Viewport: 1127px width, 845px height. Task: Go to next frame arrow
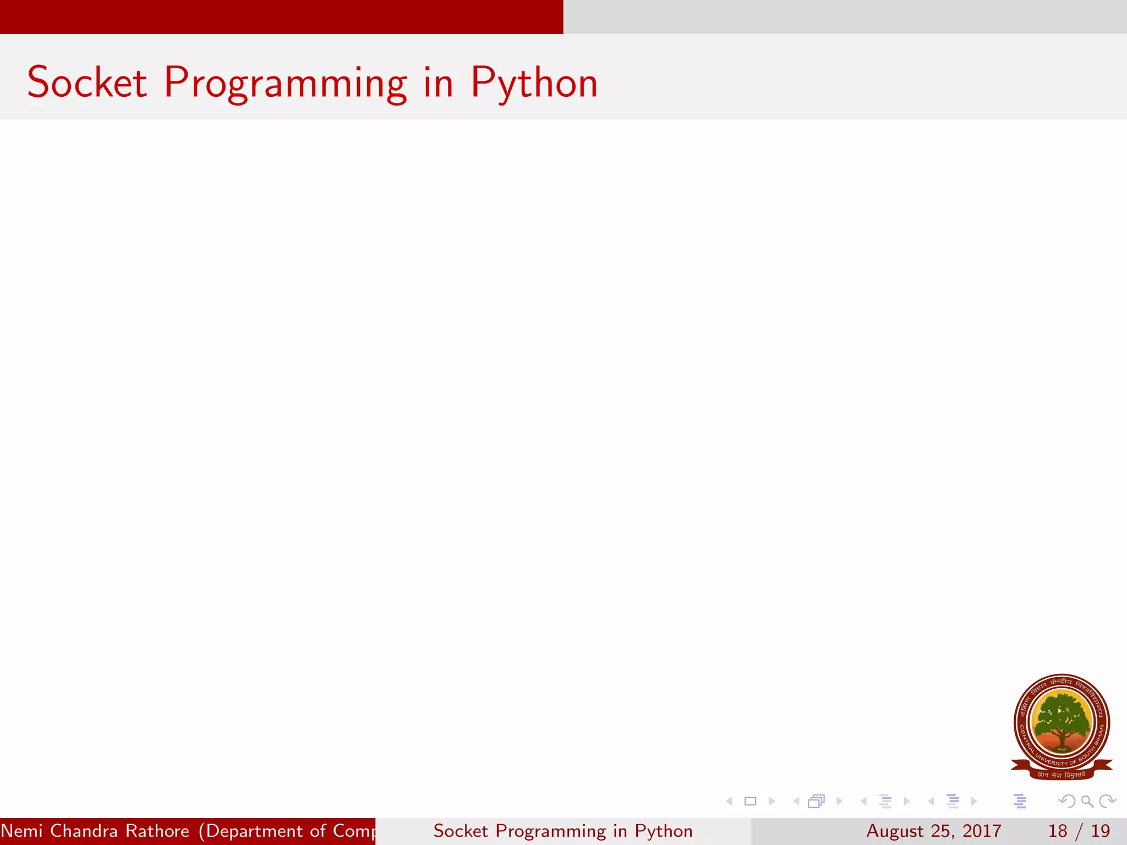pyautogui.click(x=839, y=802)
